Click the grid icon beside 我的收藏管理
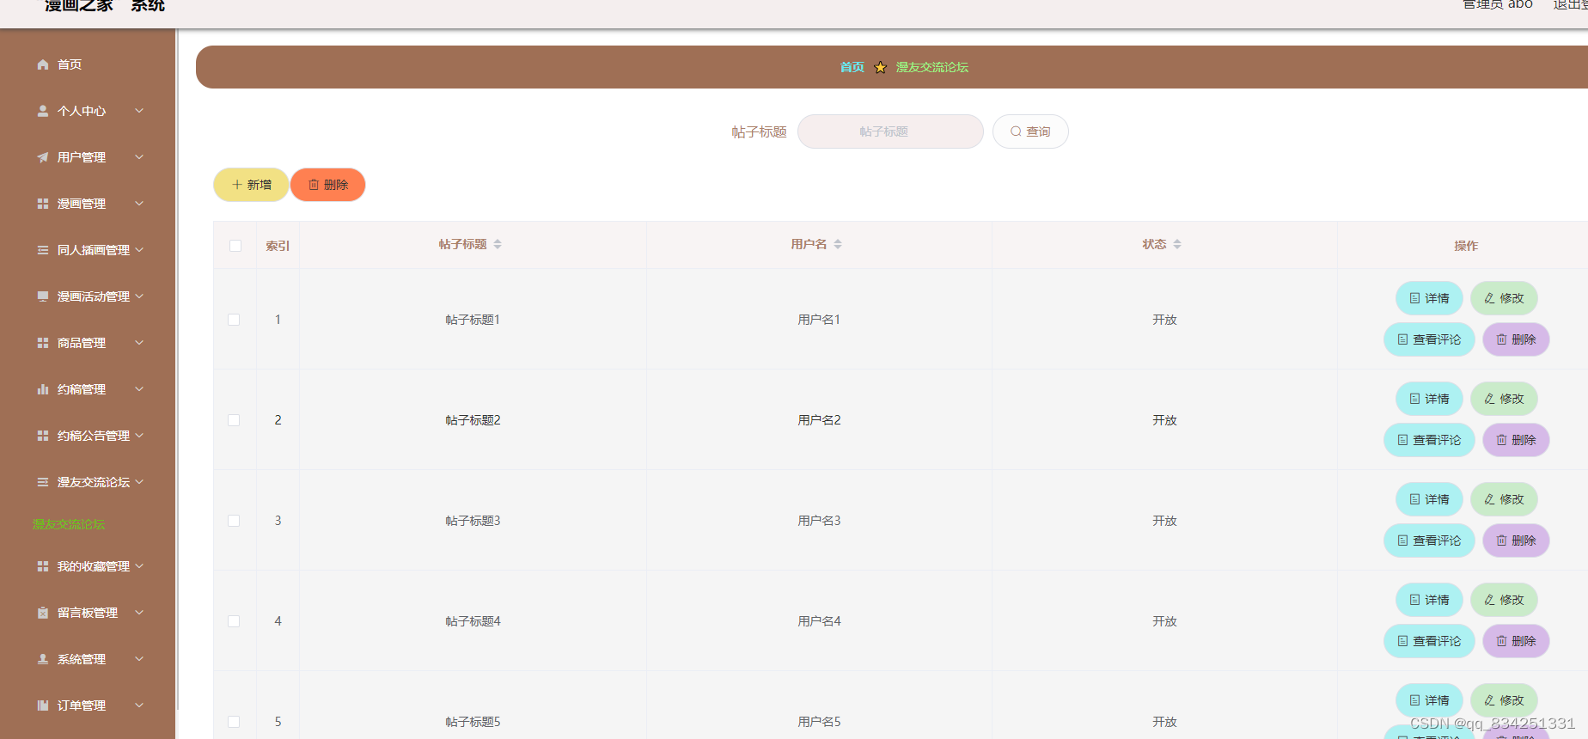Image resolution: width=1588 pixels, height=739 pixels. 43,566
